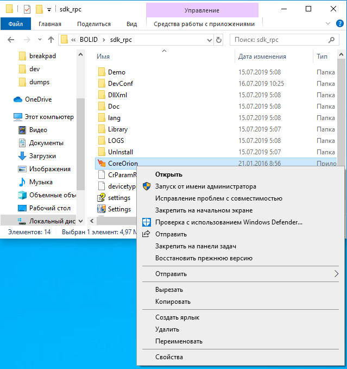
Task: Click the Музыка note icon
Action: 22,182
